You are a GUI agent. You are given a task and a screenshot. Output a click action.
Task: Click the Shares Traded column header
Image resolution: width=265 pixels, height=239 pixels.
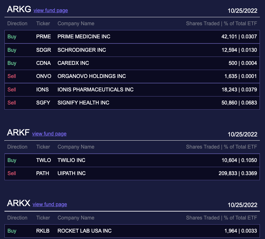222,23
